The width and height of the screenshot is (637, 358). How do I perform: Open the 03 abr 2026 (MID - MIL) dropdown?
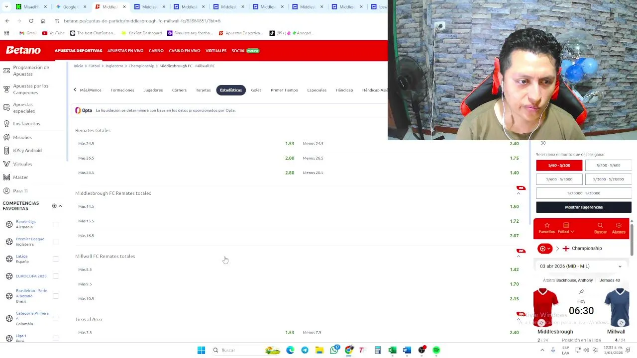[581, 266]
